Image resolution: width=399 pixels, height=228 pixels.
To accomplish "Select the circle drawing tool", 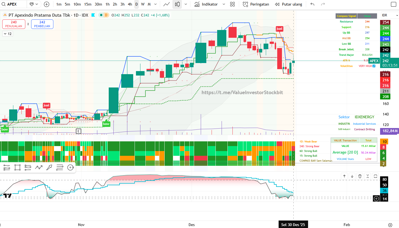I will point(70,167).
